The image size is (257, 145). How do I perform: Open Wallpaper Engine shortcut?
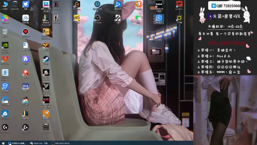pyautogui.click(x=5, y=75)
